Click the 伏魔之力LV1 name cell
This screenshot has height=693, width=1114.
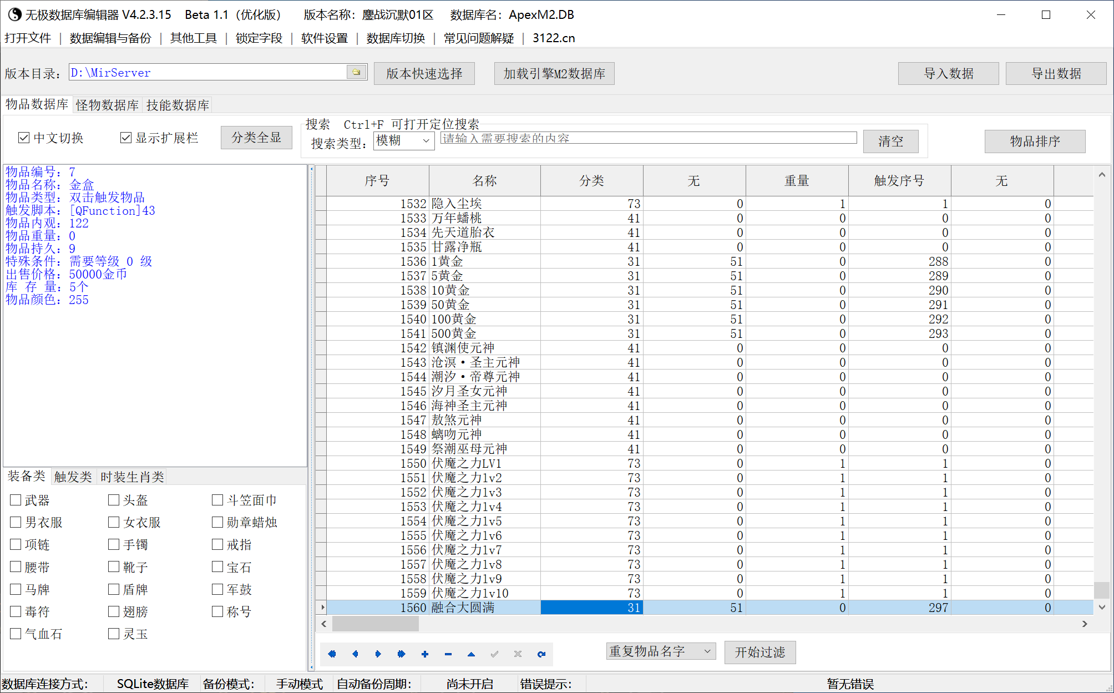(x=485, y=463)
